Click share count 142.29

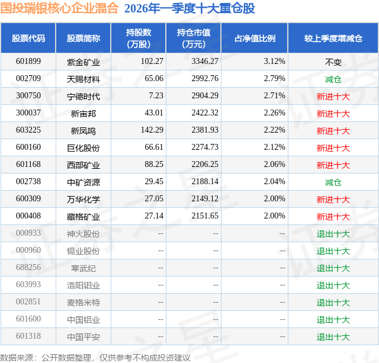click(152, 130)
